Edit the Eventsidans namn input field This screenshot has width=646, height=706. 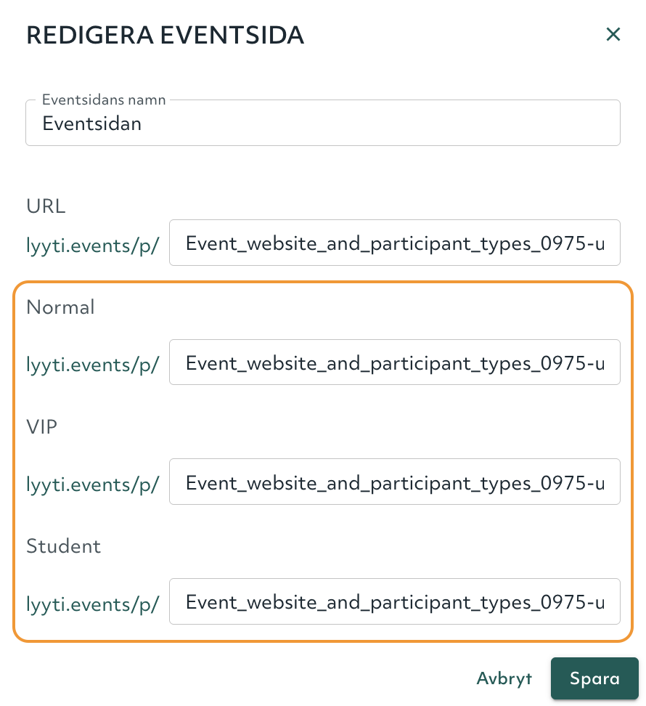coord(323,123)
